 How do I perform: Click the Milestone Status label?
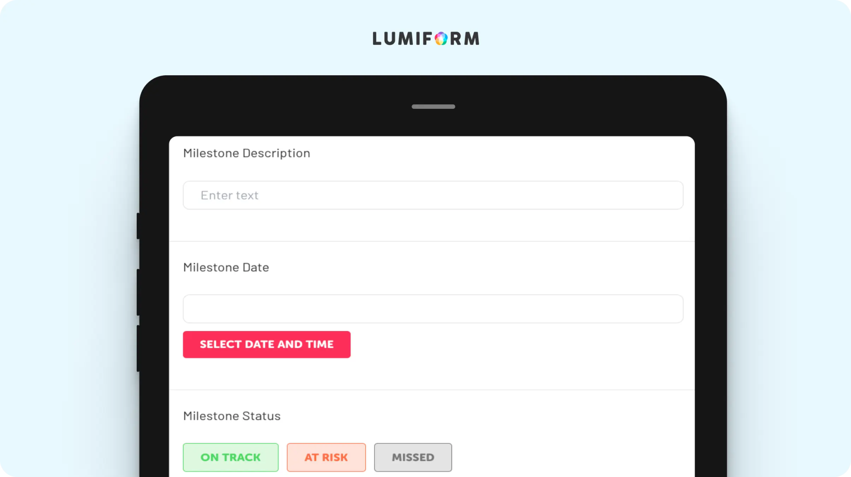click(232, 416)
